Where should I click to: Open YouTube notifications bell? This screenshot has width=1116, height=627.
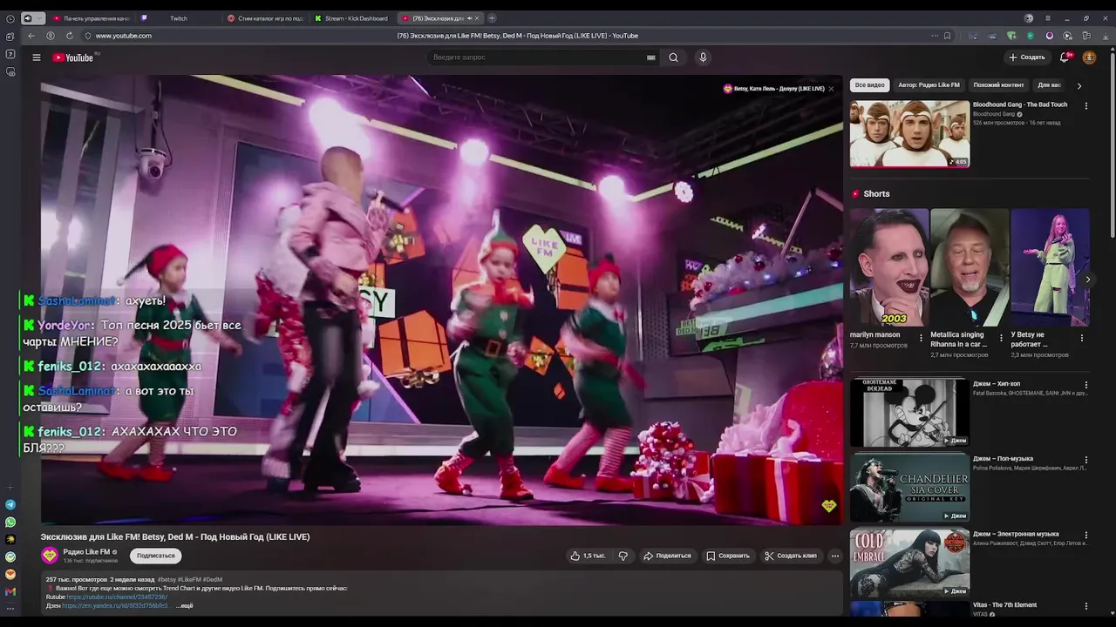[x=1065, y=57]
